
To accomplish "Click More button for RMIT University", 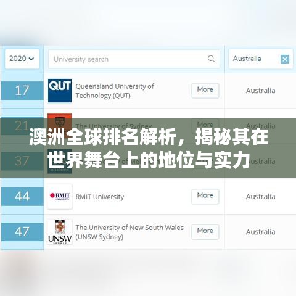I will point(205,196).
